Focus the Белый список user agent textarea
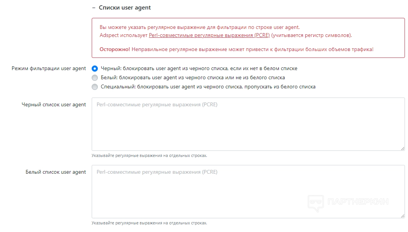Screen dimensions: 408x232 pos(248,192)
